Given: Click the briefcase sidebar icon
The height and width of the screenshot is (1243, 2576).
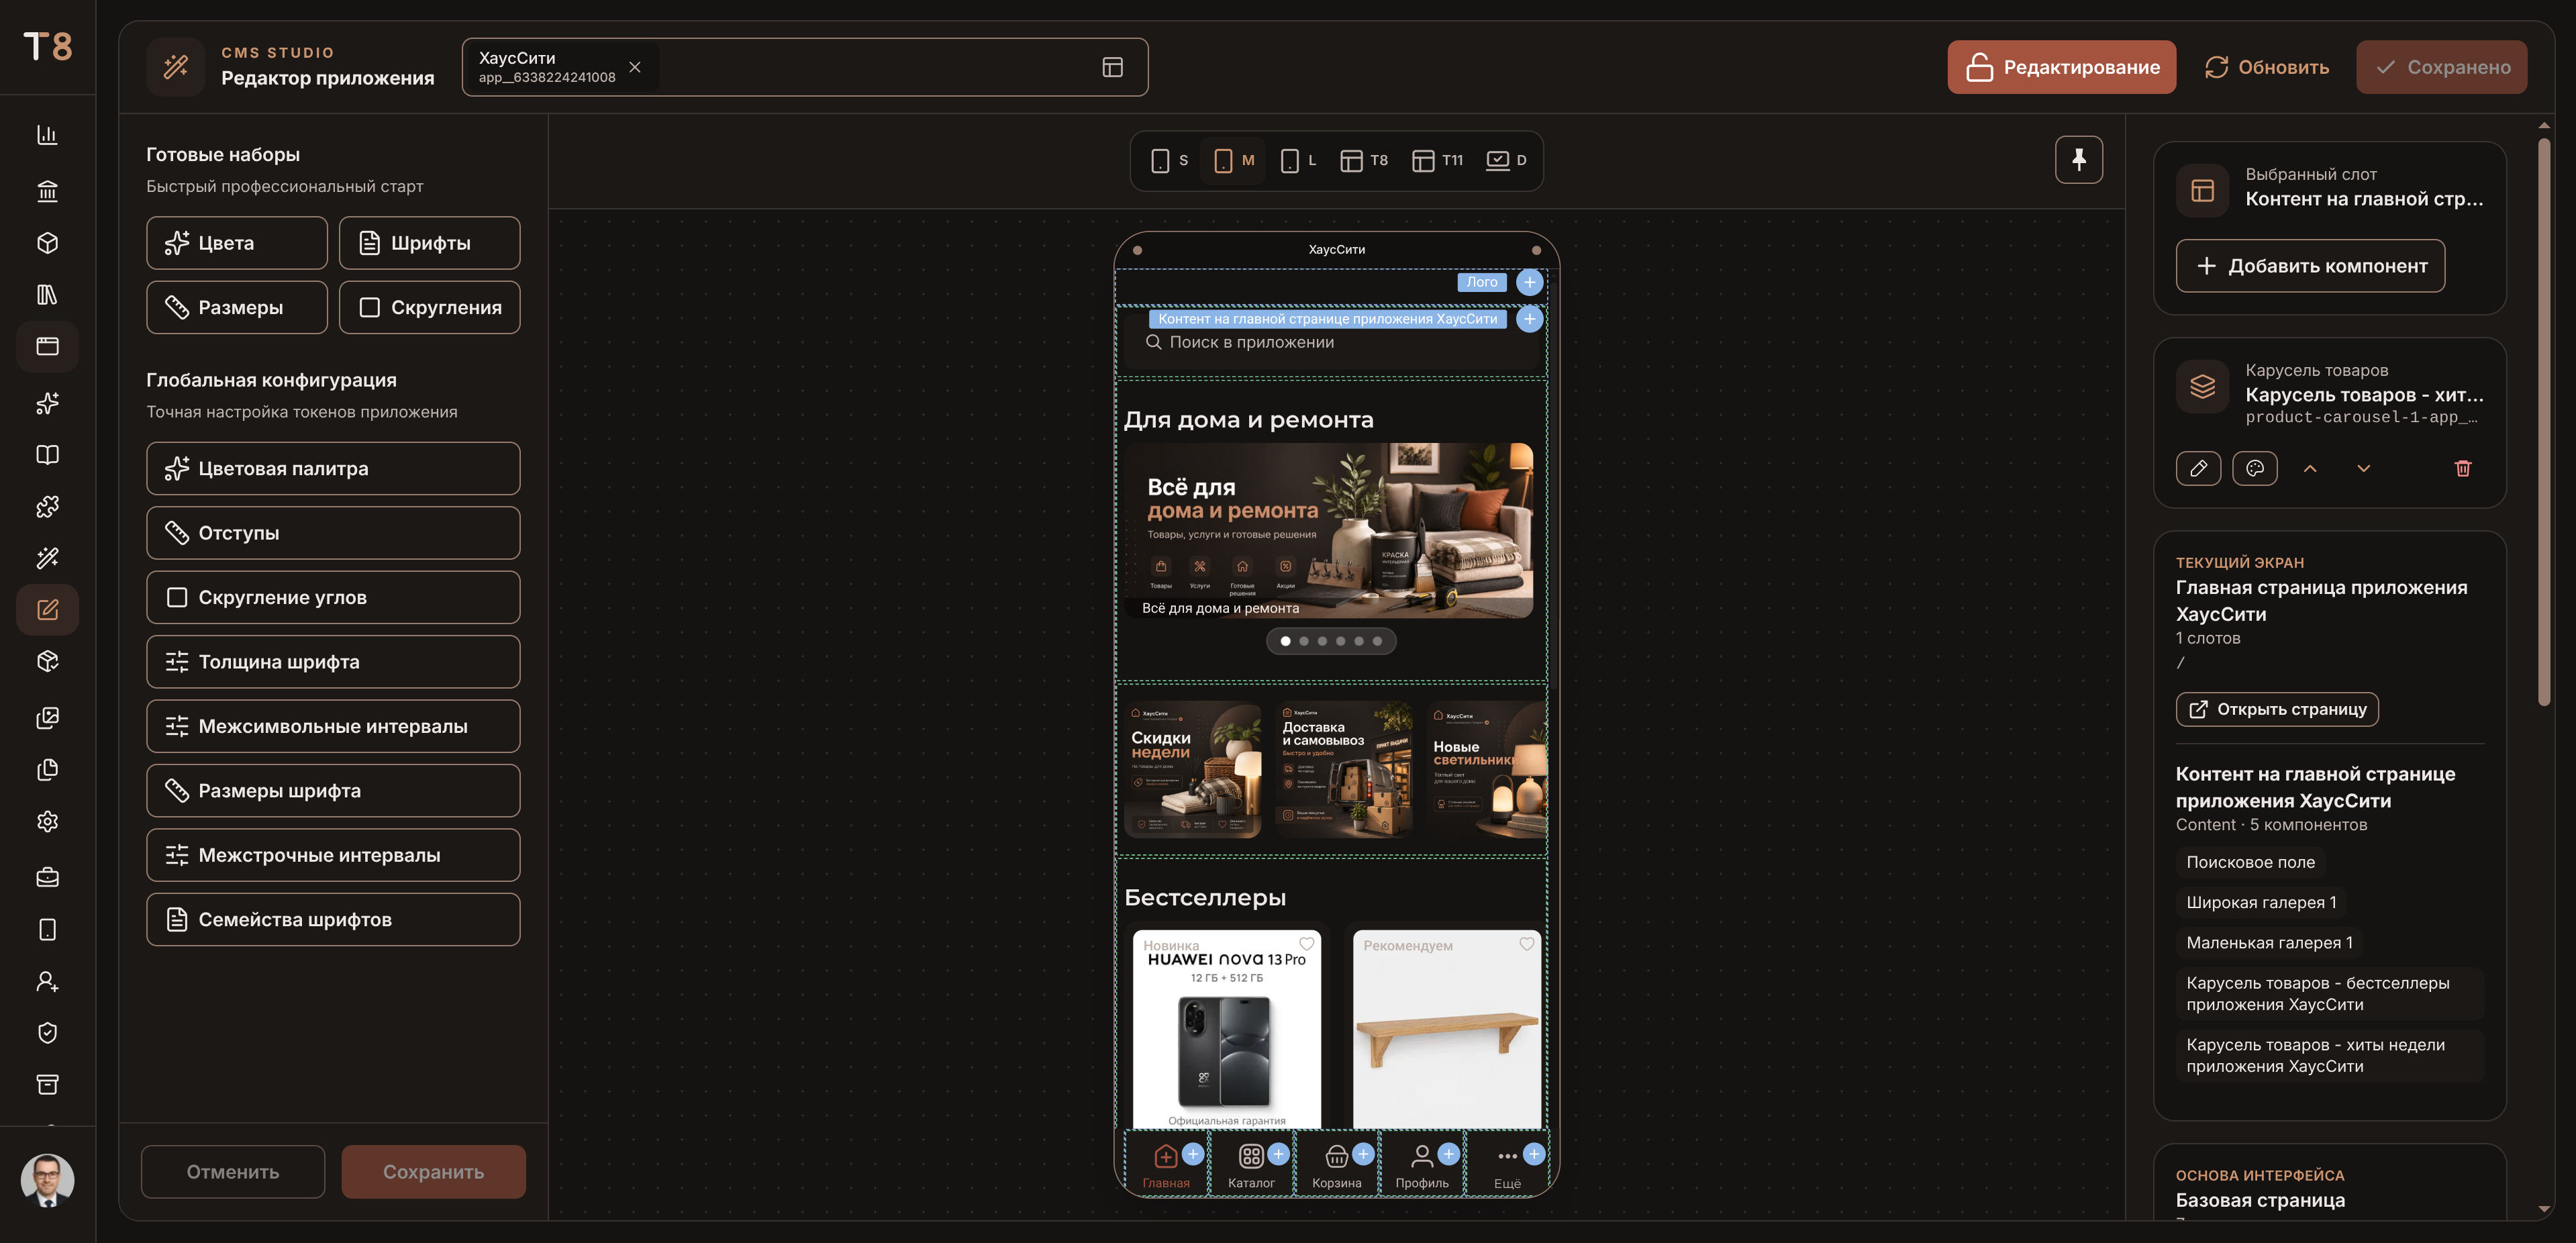Looking at the screenshot, I should click(x=47, y=877).
